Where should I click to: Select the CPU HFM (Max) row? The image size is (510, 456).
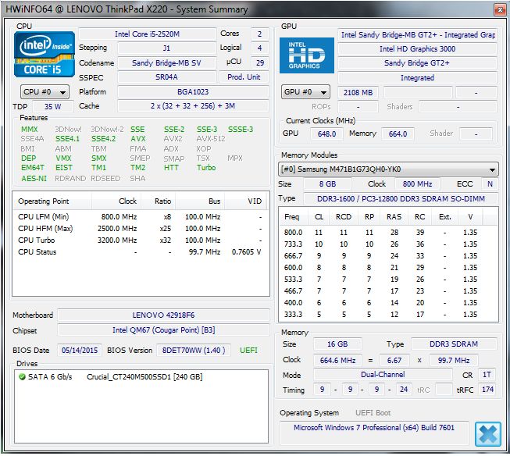click(x=141, y=229)
